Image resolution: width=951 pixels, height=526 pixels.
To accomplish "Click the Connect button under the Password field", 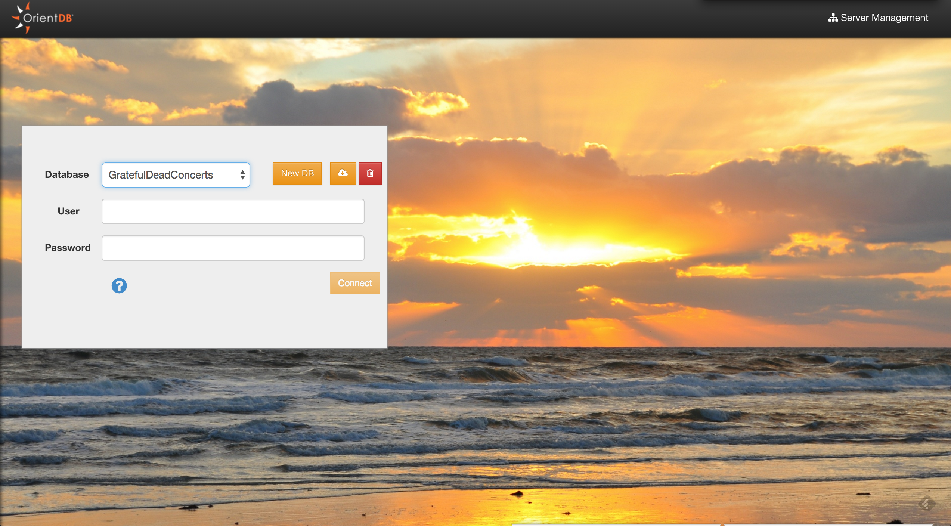I will (x=354, y=283).
